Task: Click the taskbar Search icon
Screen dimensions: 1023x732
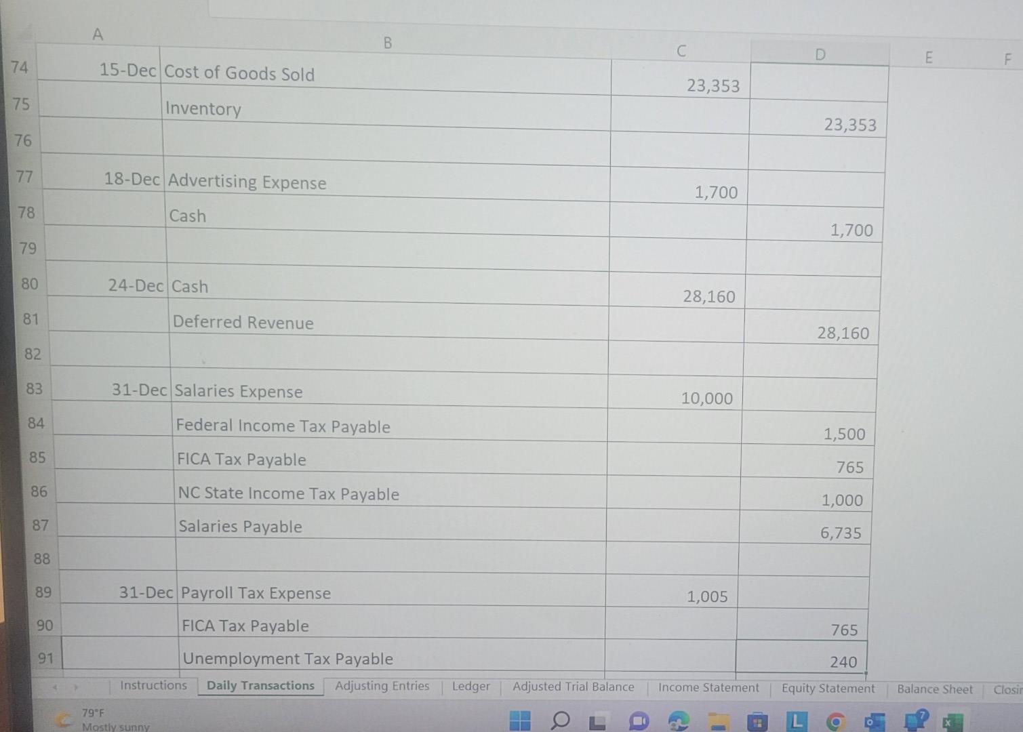Action: click(560, 721)
